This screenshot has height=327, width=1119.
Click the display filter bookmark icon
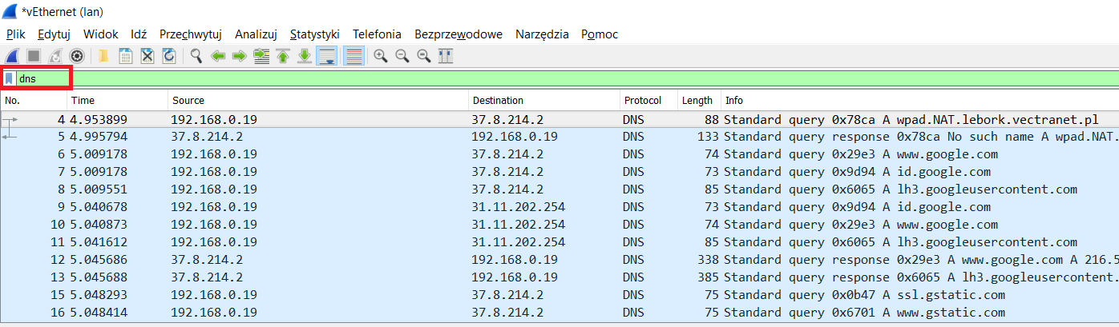pyautogui.click(x=9, y=78)
